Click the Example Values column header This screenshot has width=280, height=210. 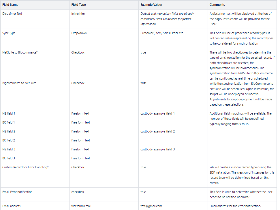[151, 5]
